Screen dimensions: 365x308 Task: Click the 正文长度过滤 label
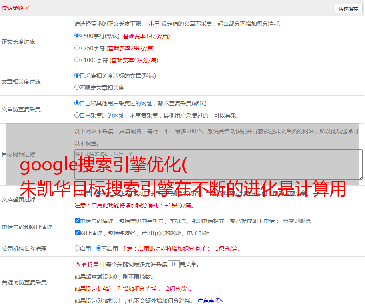18,42
